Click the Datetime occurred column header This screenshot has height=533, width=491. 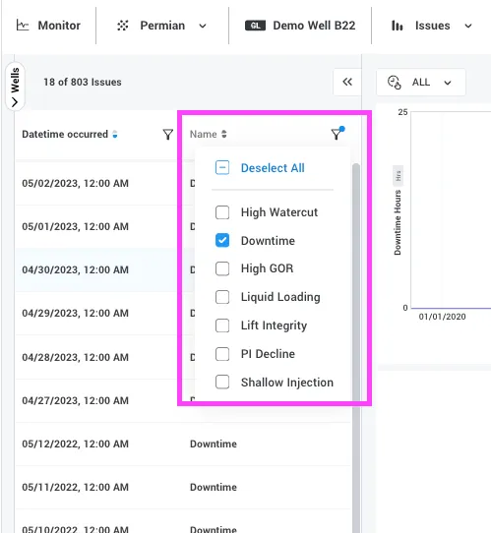pyautogui.click(x=65, y=135)
